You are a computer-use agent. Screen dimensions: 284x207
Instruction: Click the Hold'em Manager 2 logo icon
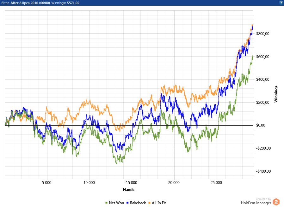tap(276, 202)
